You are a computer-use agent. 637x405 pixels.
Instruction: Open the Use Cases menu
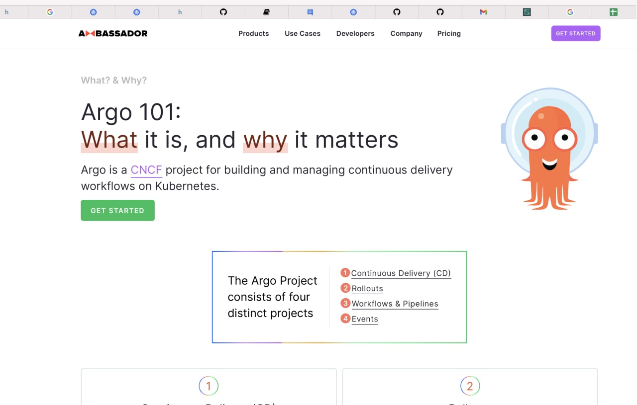click(303, 33)
